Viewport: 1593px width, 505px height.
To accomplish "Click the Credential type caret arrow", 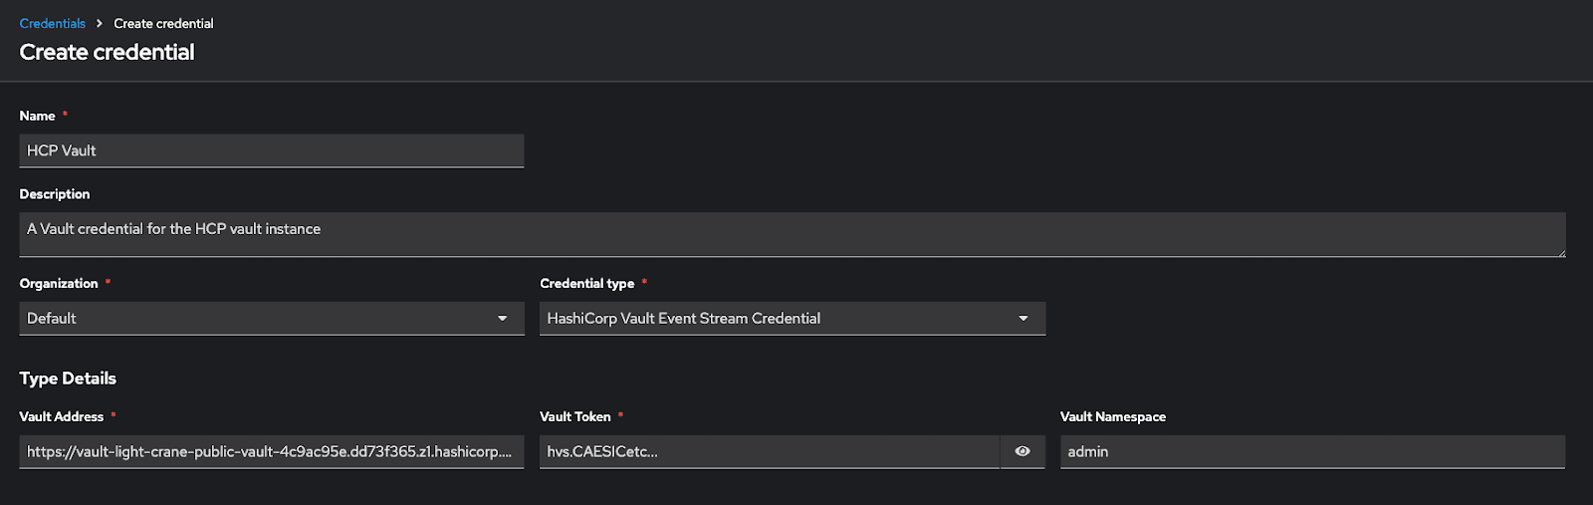I will [x=1024, y=318].
